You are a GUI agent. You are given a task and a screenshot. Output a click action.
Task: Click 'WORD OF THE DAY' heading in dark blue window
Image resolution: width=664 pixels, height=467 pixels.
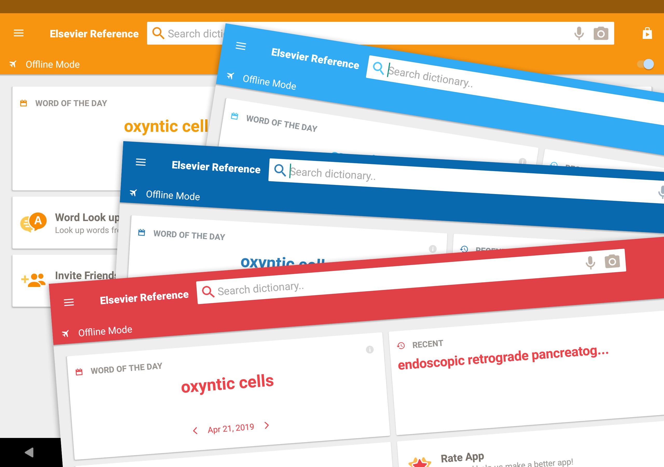189,235
